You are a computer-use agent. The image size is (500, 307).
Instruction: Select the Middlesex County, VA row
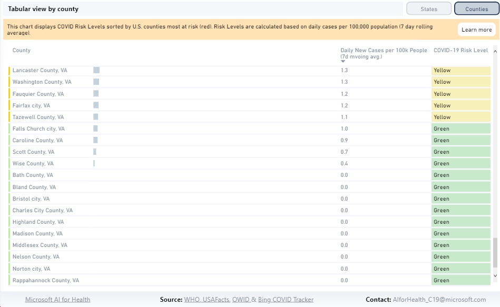[249, 245]
